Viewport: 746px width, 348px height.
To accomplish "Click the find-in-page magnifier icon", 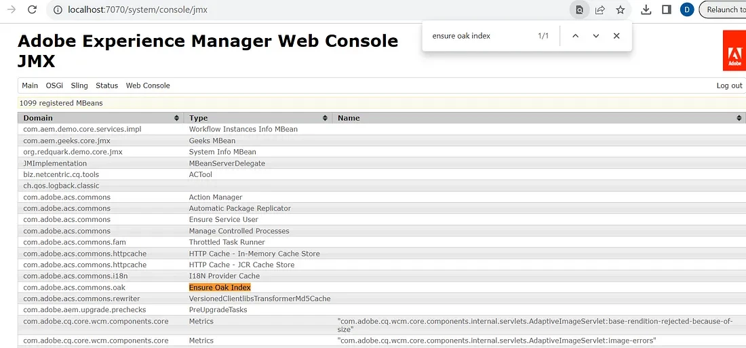I will [x=579, y=9].
